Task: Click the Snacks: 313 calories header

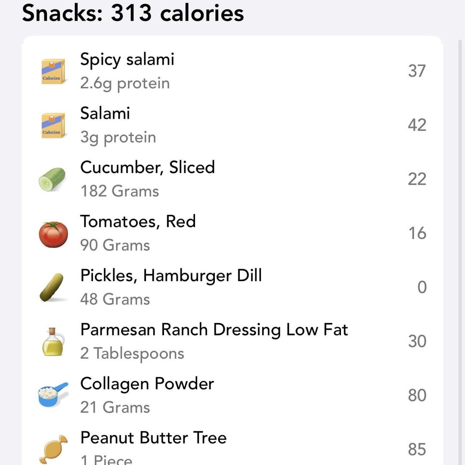Action: (133, 14)
